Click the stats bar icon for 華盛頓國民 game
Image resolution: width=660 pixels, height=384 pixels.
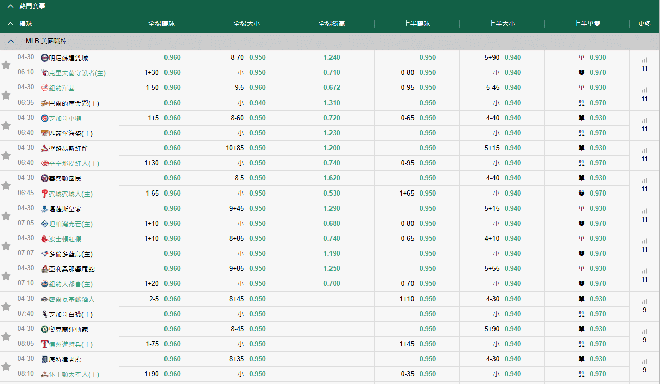click(x=644, y=181)
